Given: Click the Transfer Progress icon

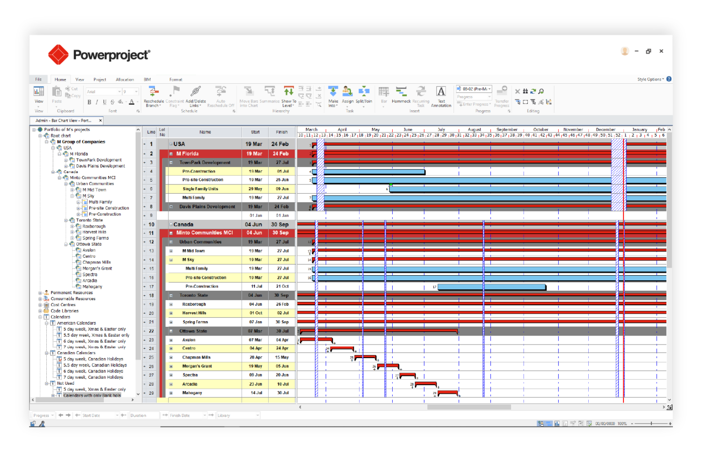Looking at the screenshot, I should click(501, 96).
